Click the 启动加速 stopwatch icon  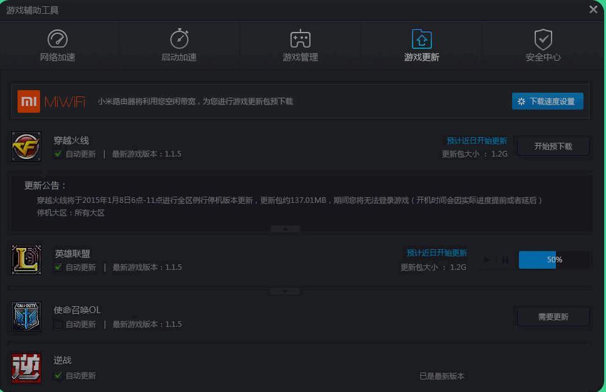pos(179,39)
